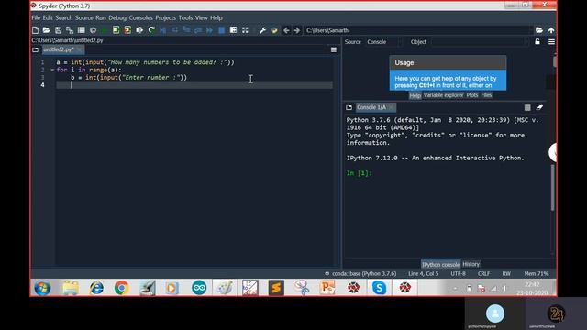Switch to the Variable explorer tab
587x330 pixels.
pyautogui.click(x=443, y=95)
